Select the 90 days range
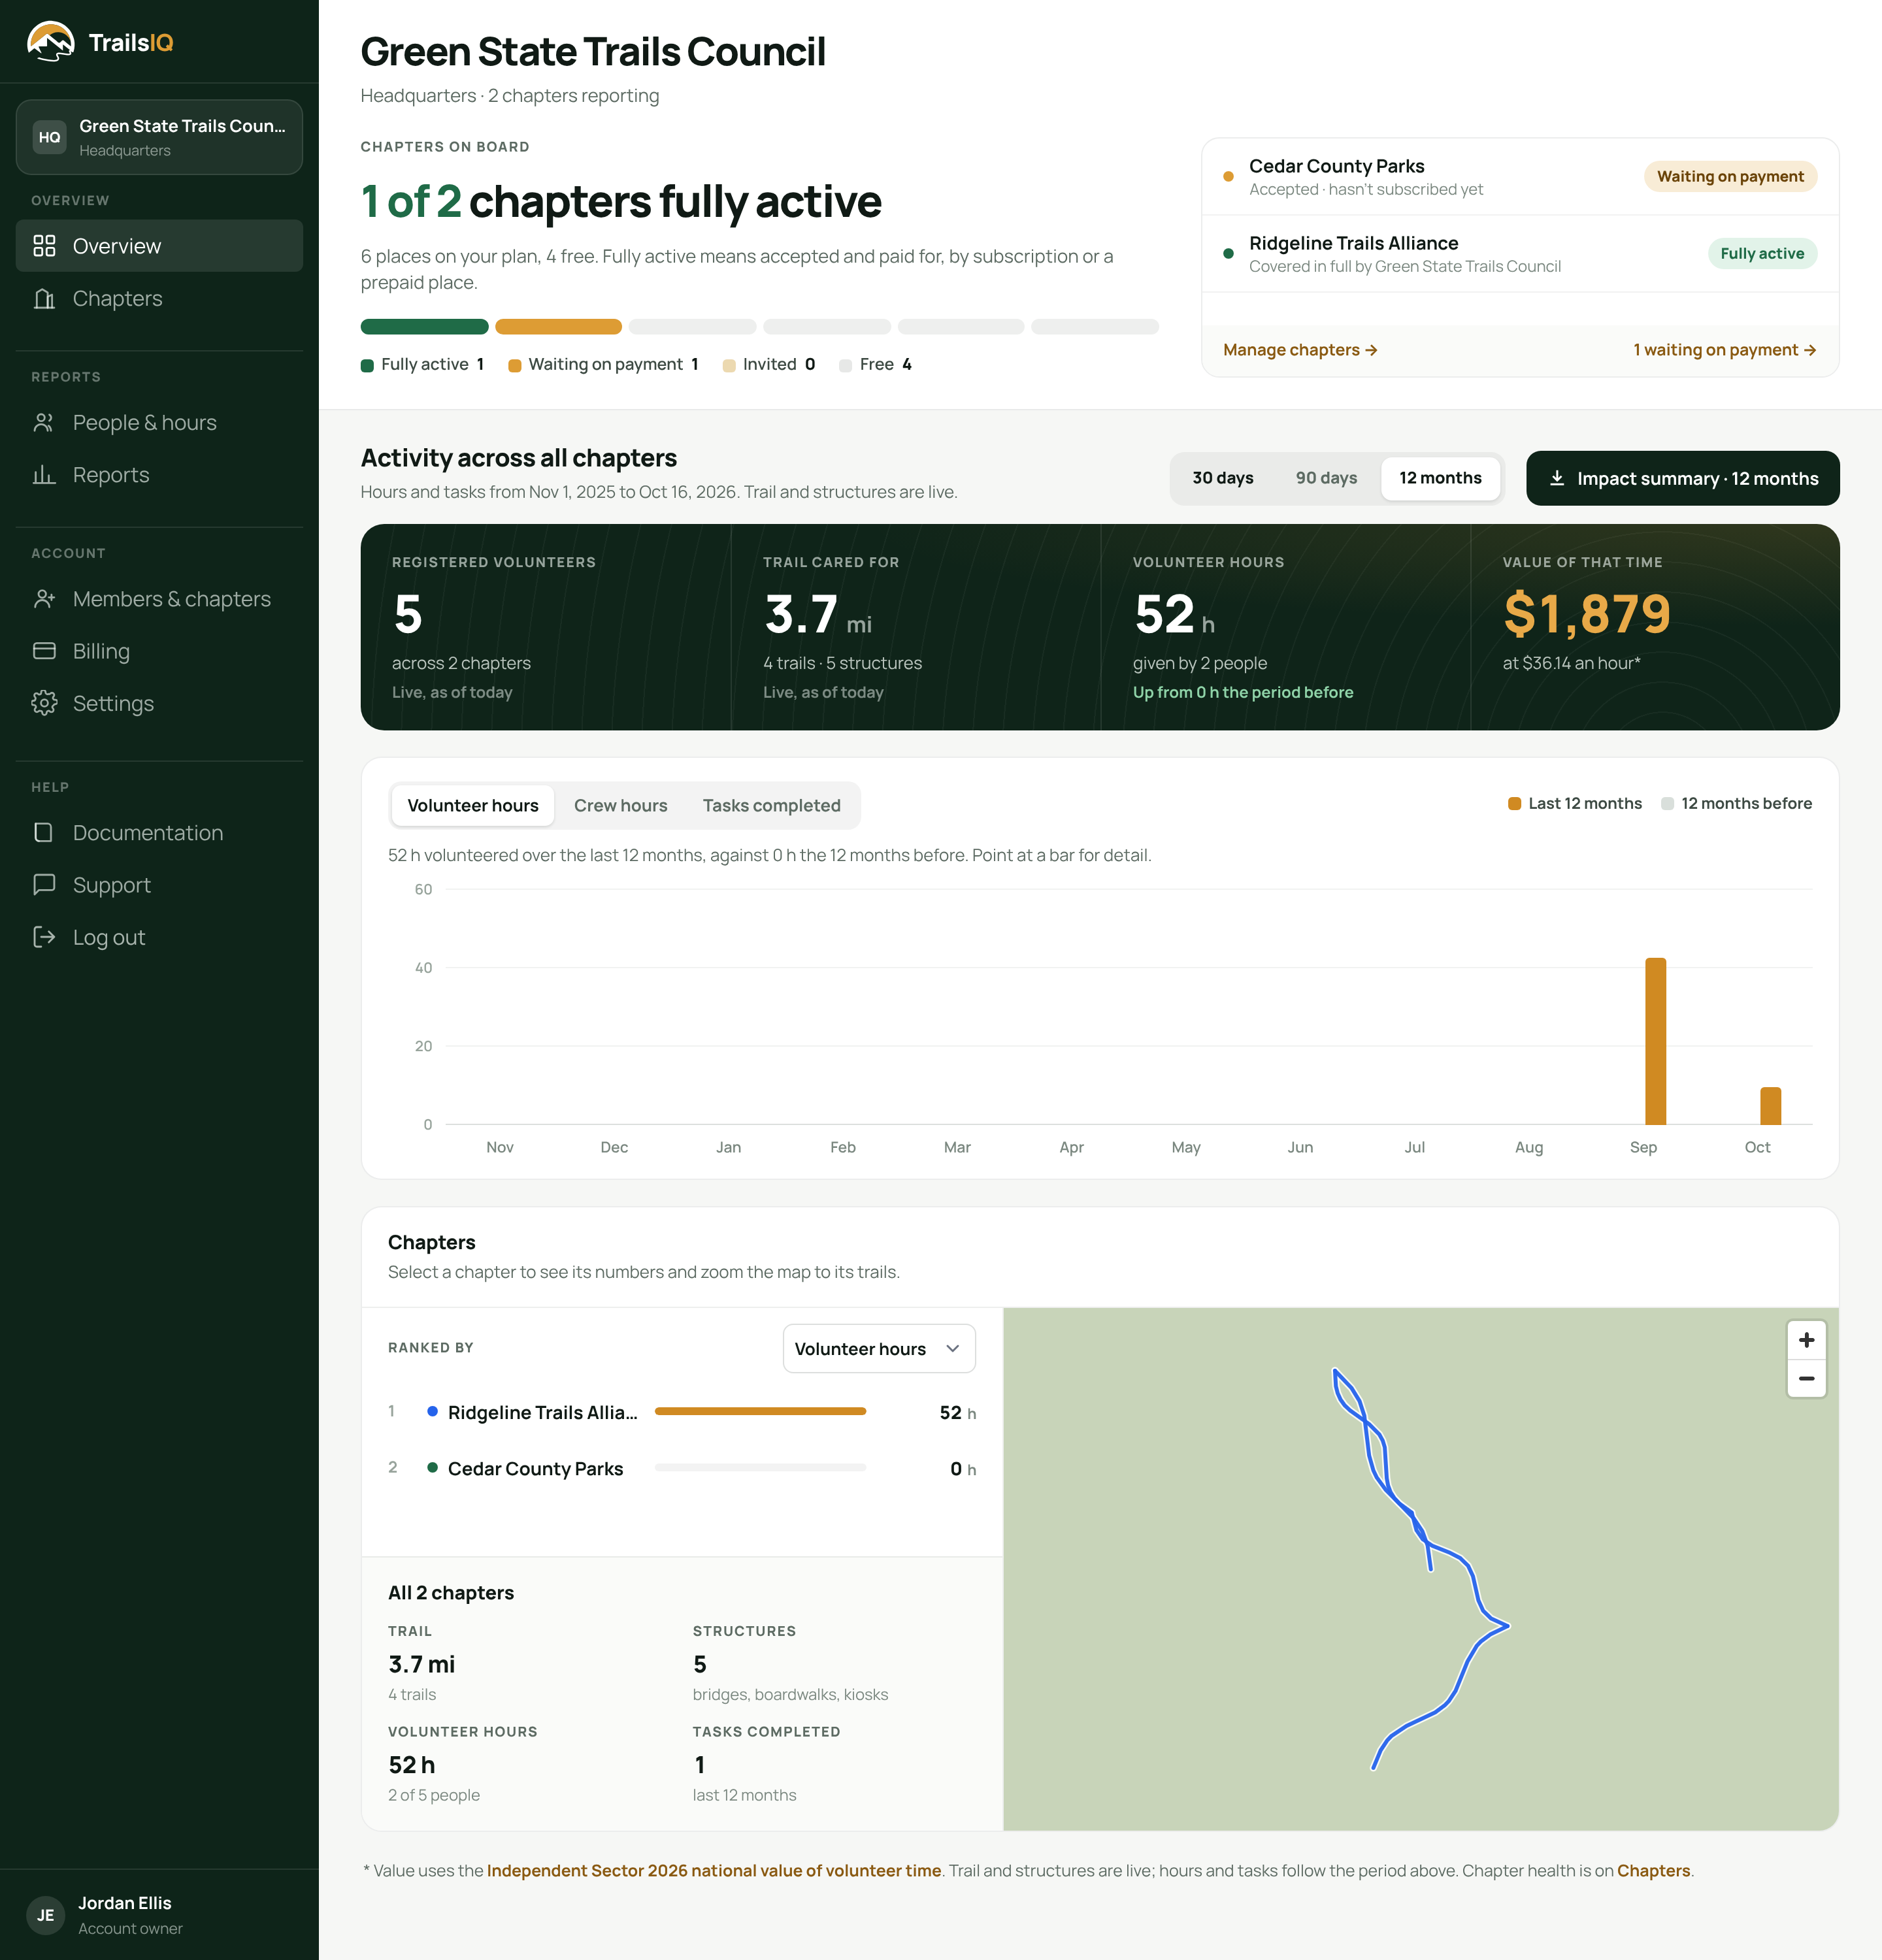 point(1326,478)
